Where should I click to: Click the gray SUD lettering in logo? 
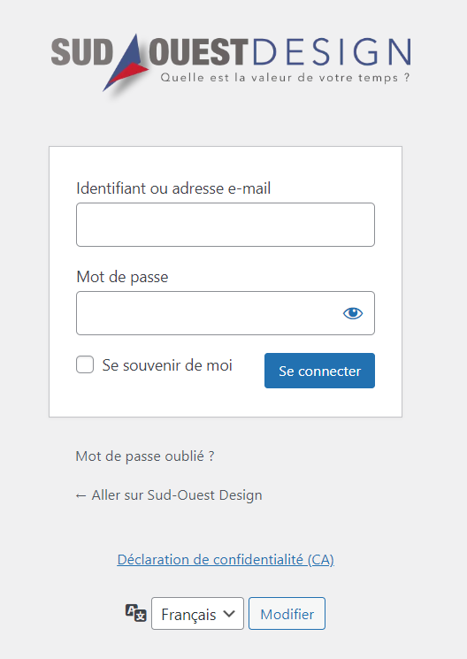(x=82, y=52)
